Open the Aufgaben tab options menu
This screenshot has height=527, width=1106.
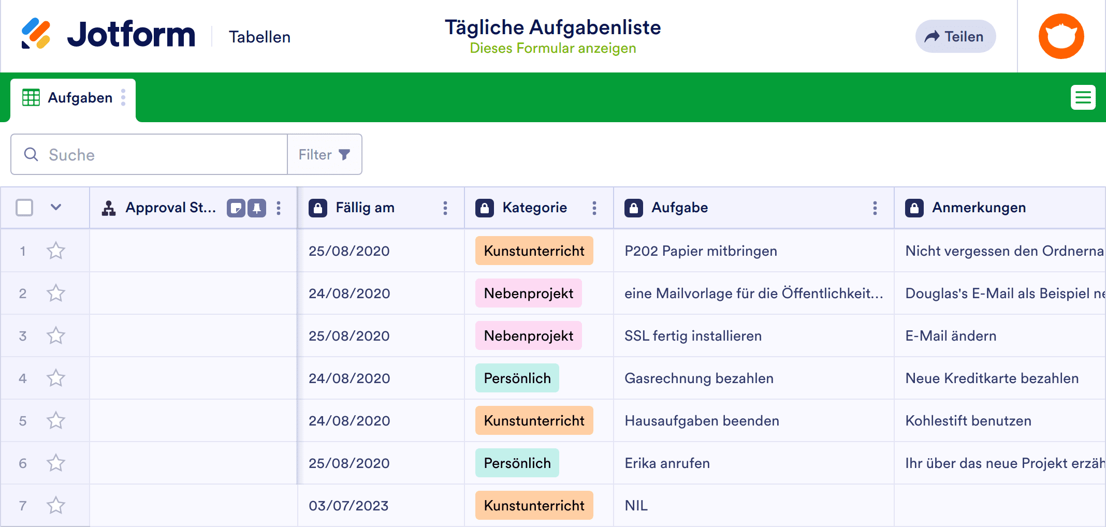tap(123, 97)
